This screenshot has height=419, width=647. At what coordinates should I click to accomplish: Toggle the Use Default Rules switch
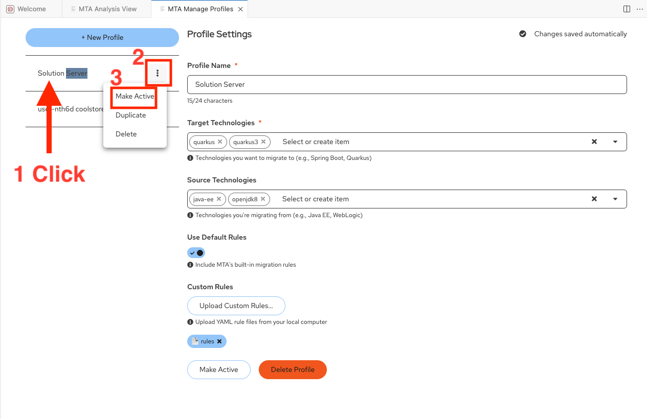(x=196, y=253)
